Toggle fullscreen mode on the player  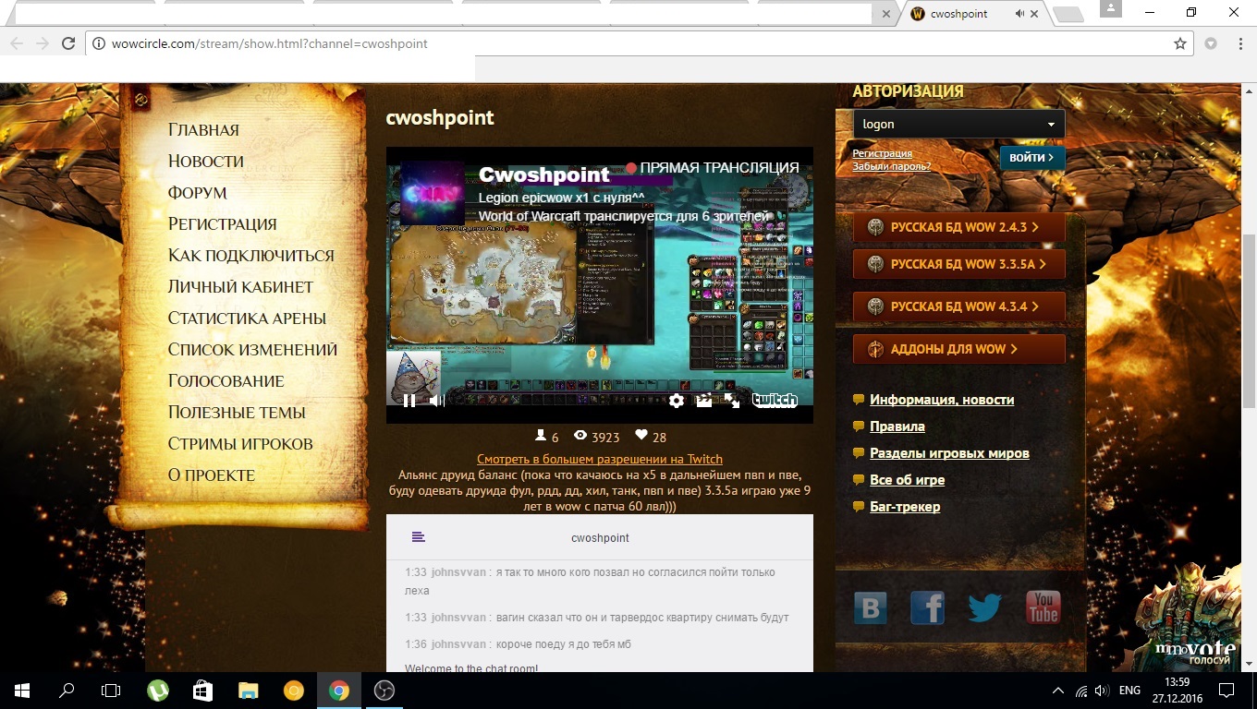click(x=732, y=401)
